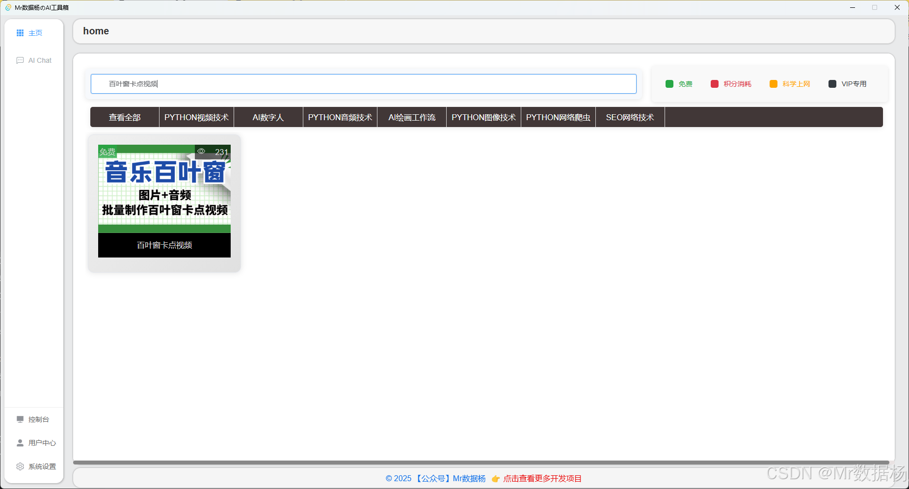Click the pointing hand emoji in the footer
This screenshot has height=489, width=909.
(x=496, y=479)
